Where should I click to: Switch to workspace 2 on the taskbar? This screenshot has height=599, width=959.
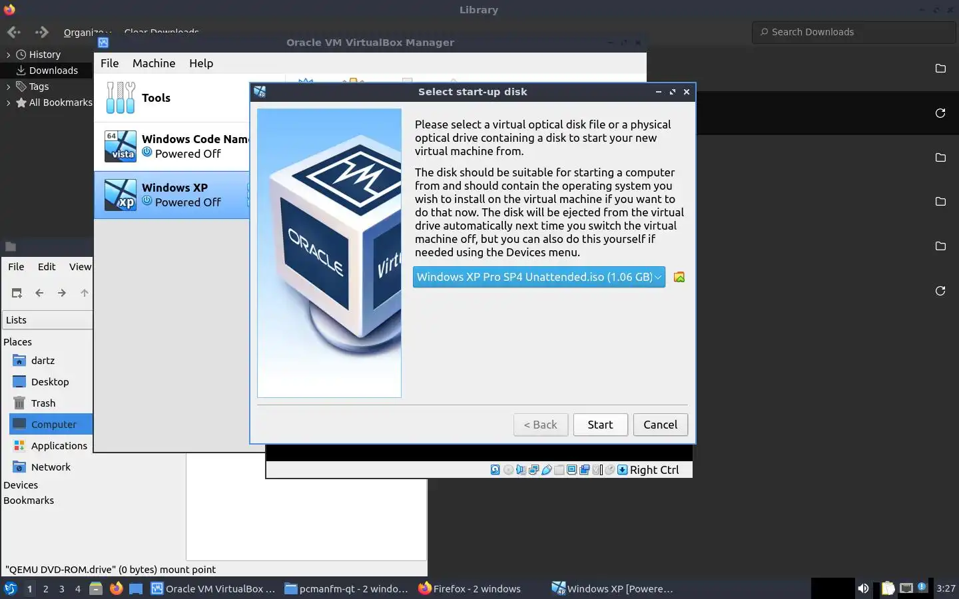pos(45,588)
